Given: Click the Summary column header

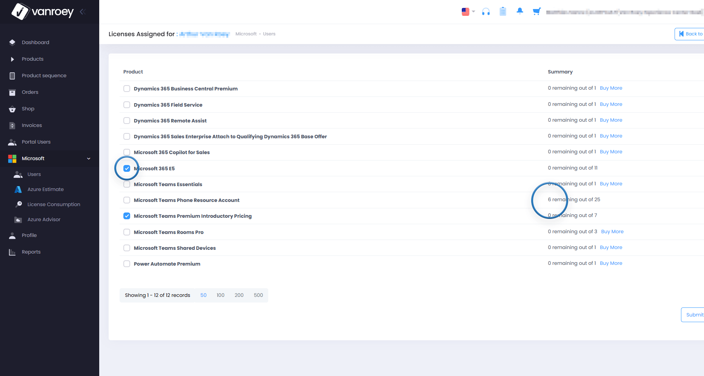Looking at the screenshot, I should [x=560, y=72].
